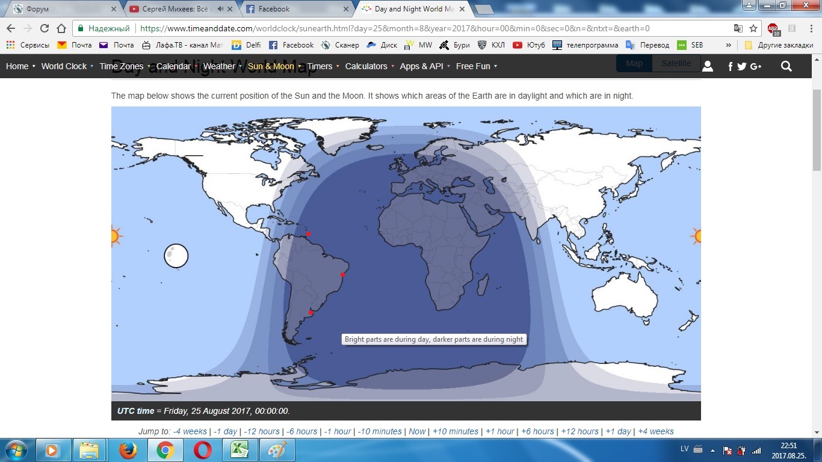Screen dimensions: 822x462
Task: Click the Sun icon at map's left edge
Action: click(116, 236)
